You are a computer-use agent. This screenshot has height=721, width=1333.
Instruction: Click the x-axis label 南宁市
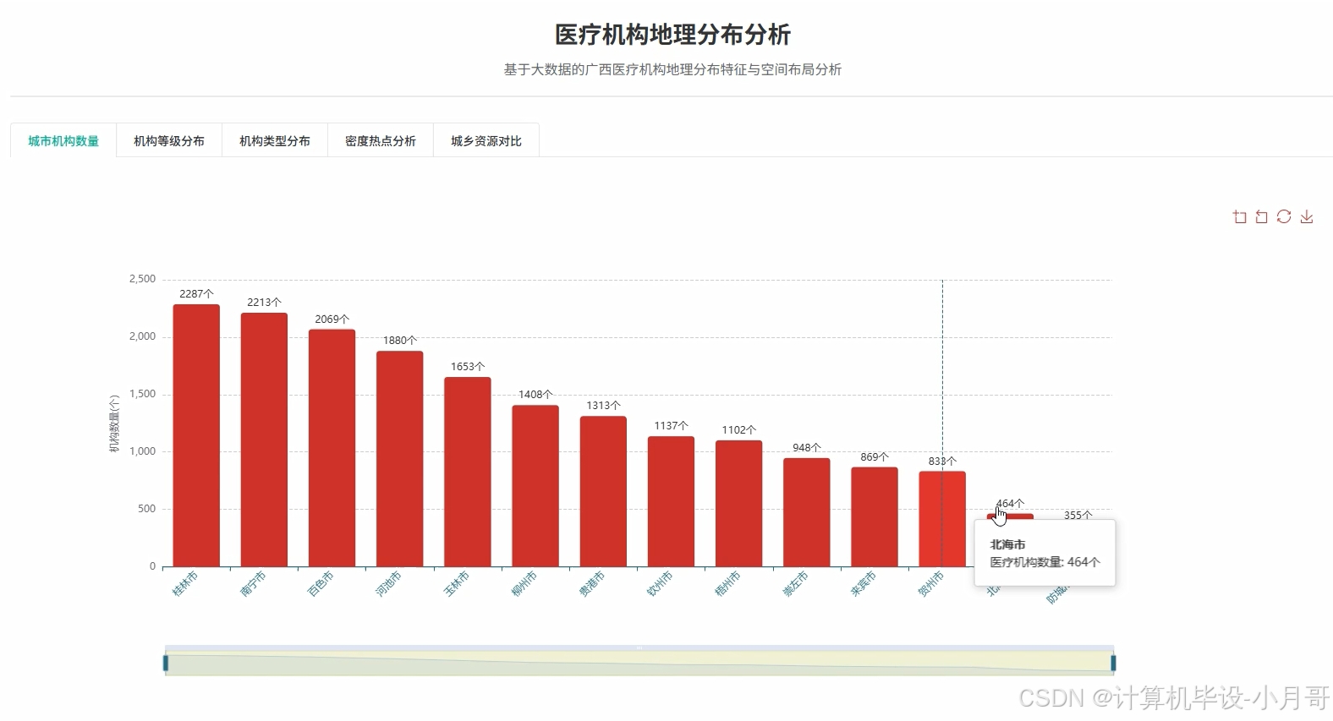(x=253, y=583)
